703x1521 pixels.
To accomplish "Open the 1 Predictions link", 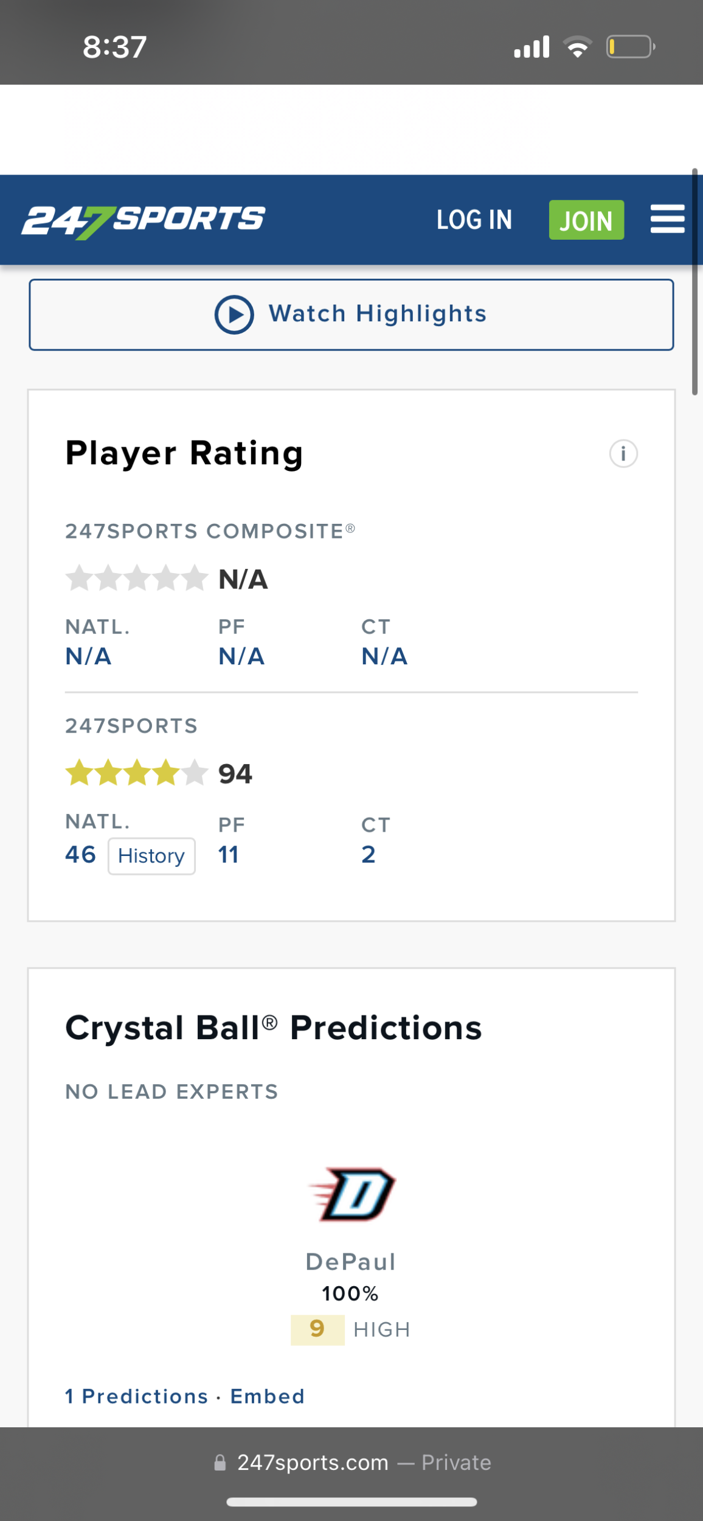I will 136,1396.
